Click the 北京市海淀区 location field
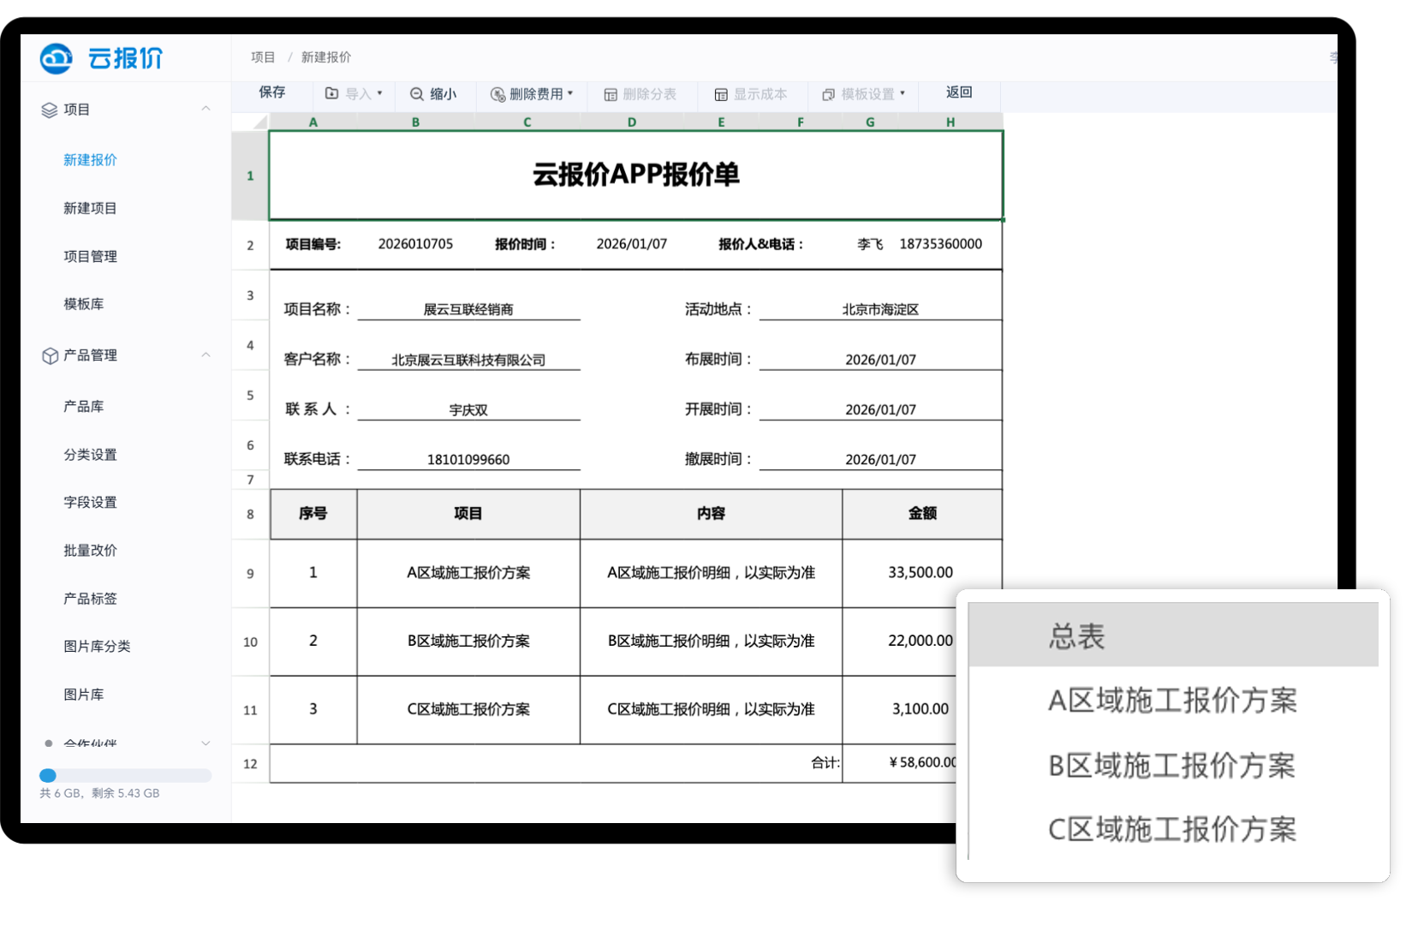This screenshot has height=925, width=1418. coord(880,309)
